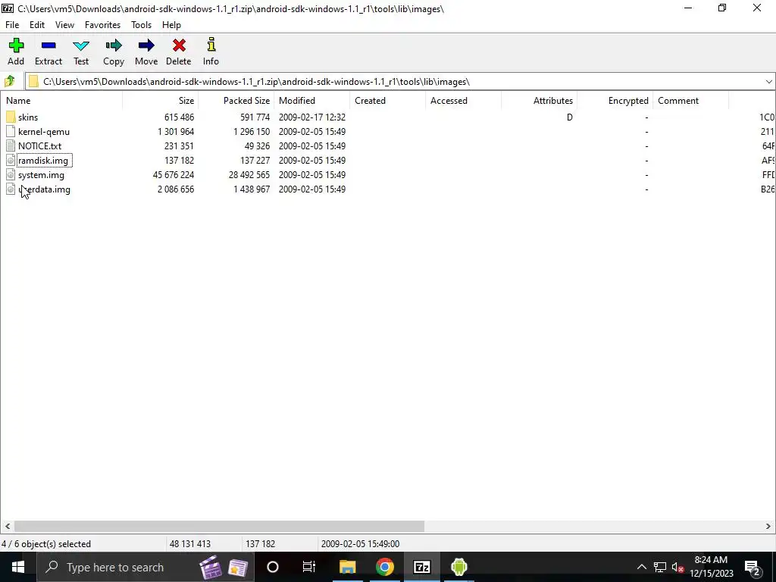Select the NOTICE.txt file name
The image size is (776, 582).
click(40, 146)
